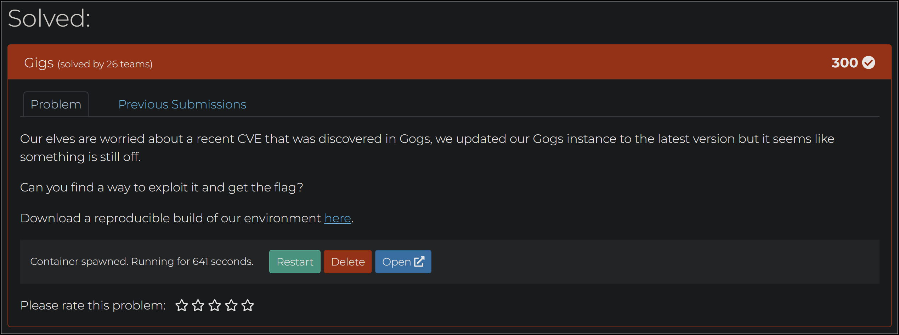The height and width of the screenshot is (335, 899).
Task: Click the "Please rate this problem" label
Action: tap(93, 305)
